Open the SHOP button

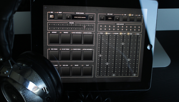pyautogui.click(x=60, y=17)
